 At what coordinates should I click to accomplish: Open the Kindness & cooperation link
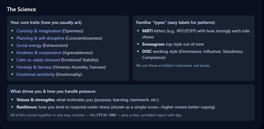click(39, 53)
